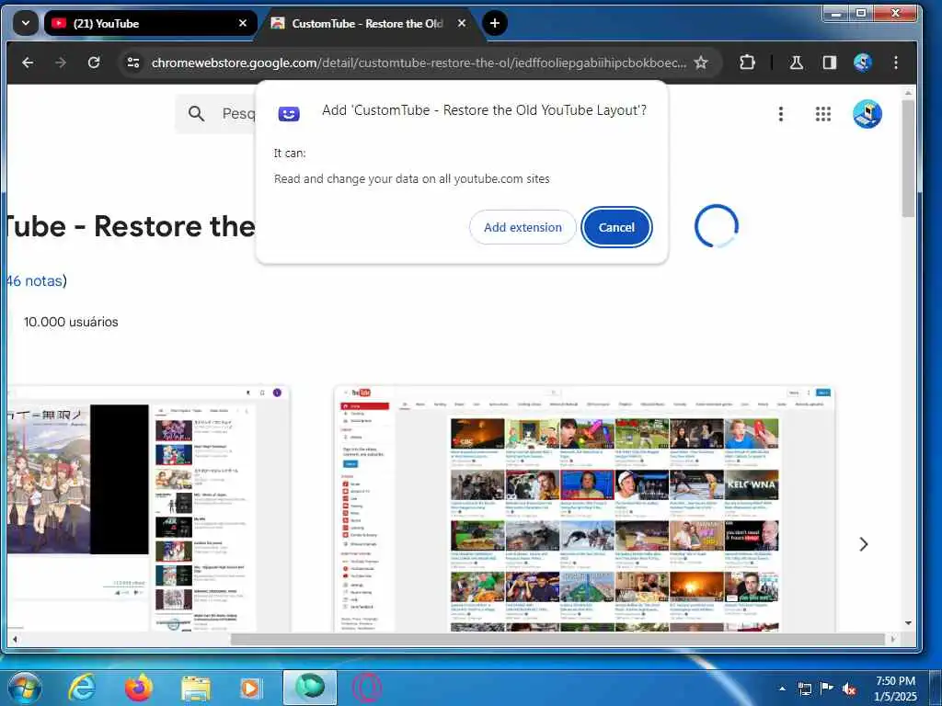Click the '10.000 usuários' text
Screen dimensions: 942x706
[x=71, y=322]
